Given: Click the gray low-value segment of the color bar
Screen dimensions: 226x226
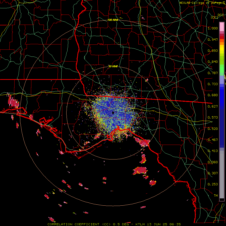Looking at the screenshot, I should (222, 175).
